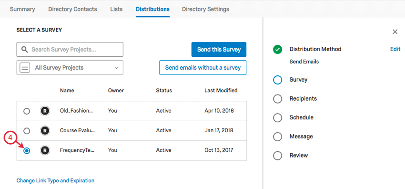The image size is (405, 189).
Task: Click the Message step circle
Action: pos(277,136)
